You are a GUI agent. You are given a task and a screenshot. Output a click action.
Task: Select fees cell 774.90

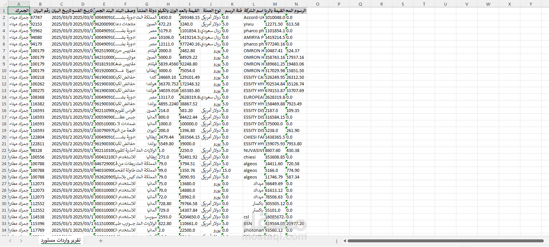pyautogui.click(x=296, y=170)
